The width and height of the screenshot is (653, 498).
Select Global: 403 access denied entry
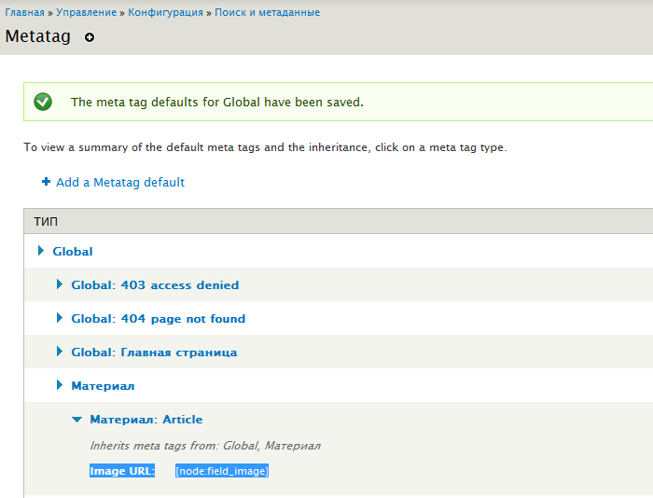click(x=155, y=284)
